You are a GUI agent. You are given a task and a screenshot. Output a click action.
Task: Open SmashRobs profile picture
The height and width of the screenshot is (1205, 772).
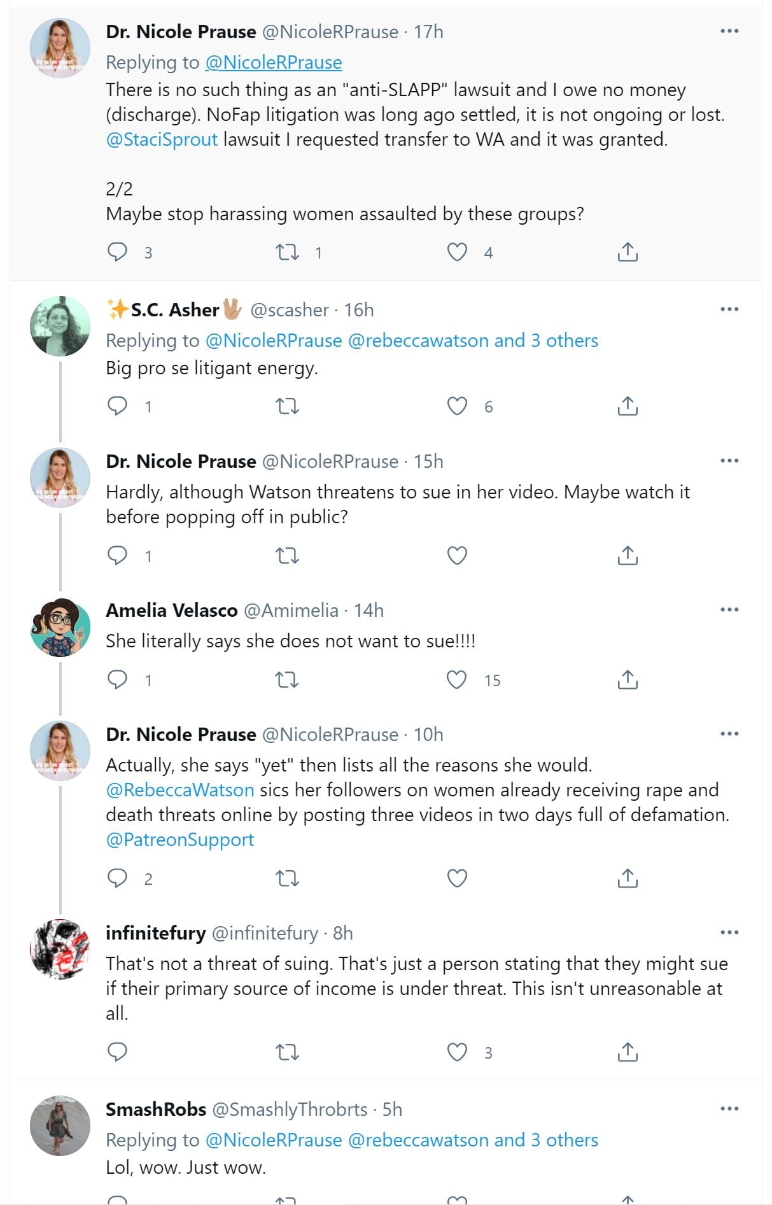[60, 1125]
